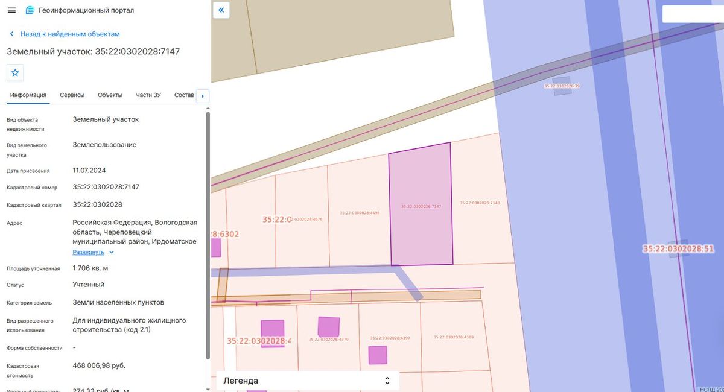Image resolution: width=724 pixels, height=392 pixels.
Task: Click the Кадастровый квартал value 35:22:0302028
Action: tap(98, 204)
